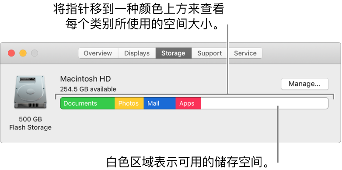The width and height of the screenshot is (342, 170).
Task: Open the Overview tab
Action: point(98,53)
